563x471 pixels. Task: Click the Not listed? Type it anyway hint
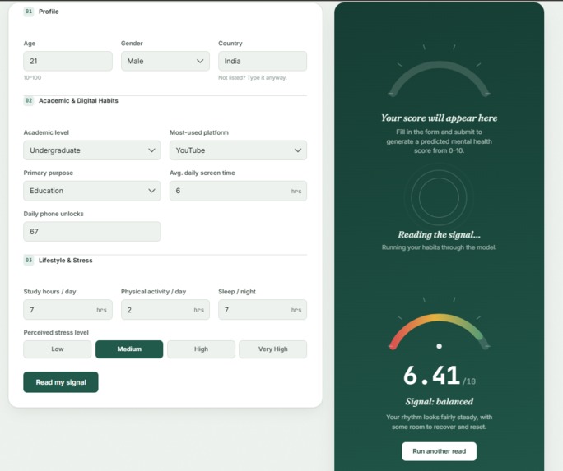click(x=253, y=78)
